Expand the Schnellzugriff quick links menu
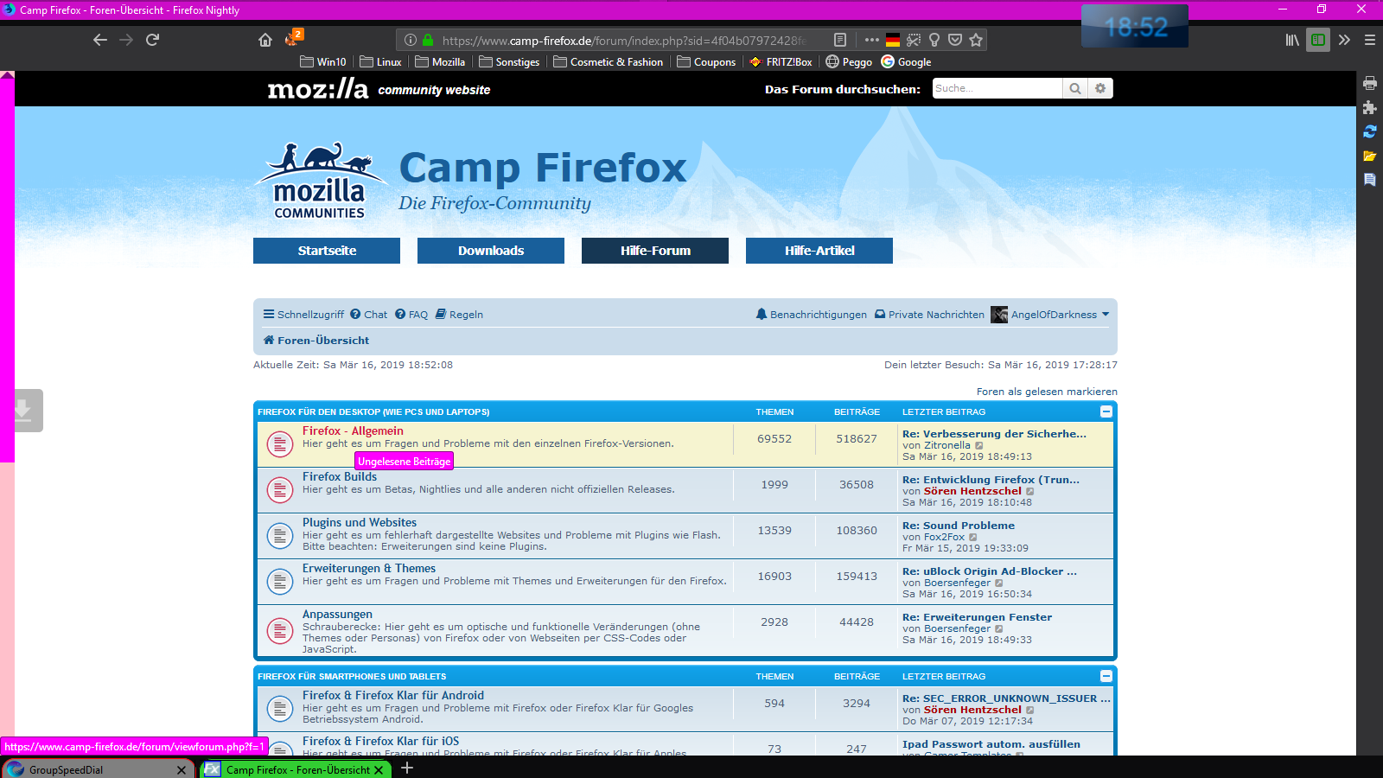 click(x=303, y=315)
